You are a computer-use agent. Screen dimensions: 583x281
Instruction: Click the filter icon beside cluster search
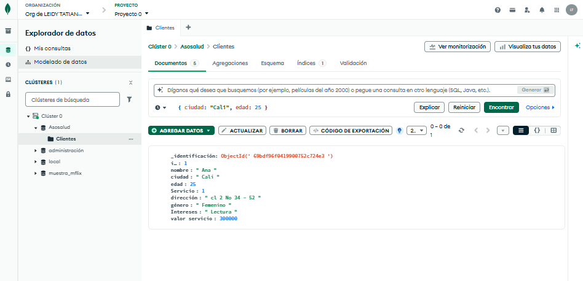tap(129, 99)
